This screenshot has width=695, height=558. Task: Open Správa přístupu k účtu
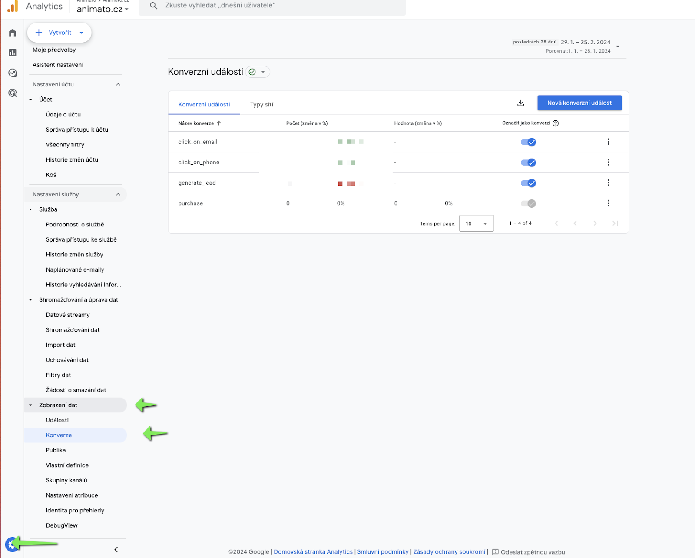tap(77, 130)
